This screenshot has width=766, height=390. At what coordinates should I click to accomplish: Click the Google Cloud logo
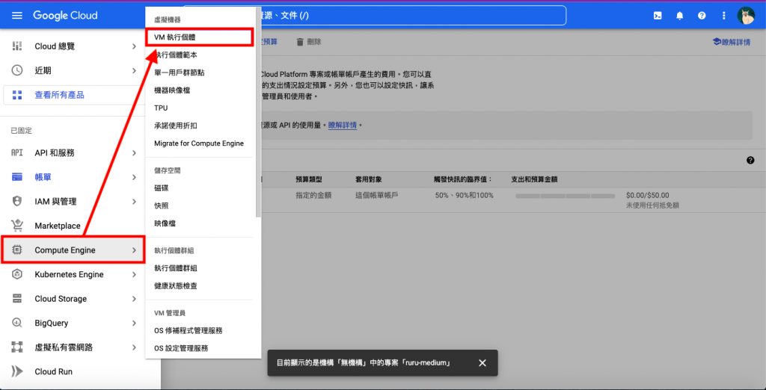65,16
